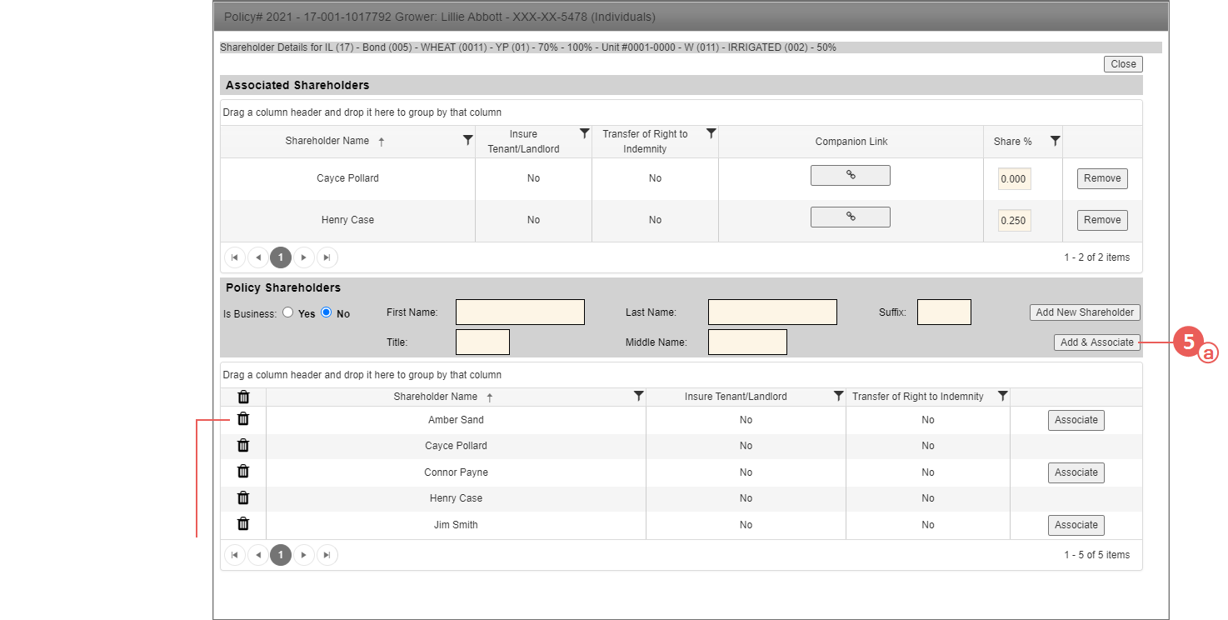Focus the Last Name field
This screenshot has width=1228, height=620.
click(x=772, y=312)
